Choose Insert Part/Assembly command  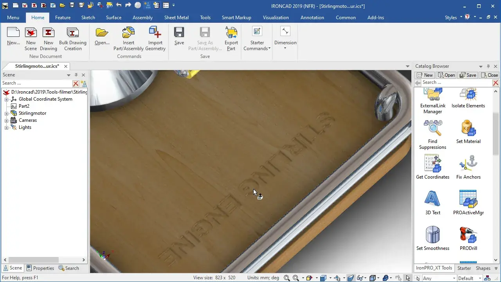(x=128, y=39)
